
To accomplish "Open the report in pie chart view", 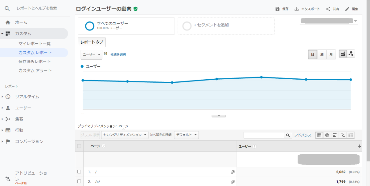I will tap(327, 135).
